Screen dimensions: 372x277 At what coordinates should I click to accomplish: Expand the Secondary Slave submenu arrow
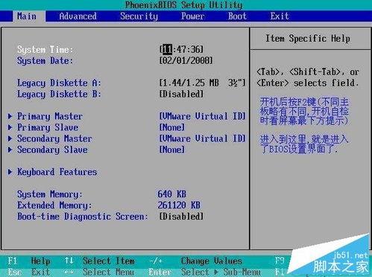pos(10,150)
